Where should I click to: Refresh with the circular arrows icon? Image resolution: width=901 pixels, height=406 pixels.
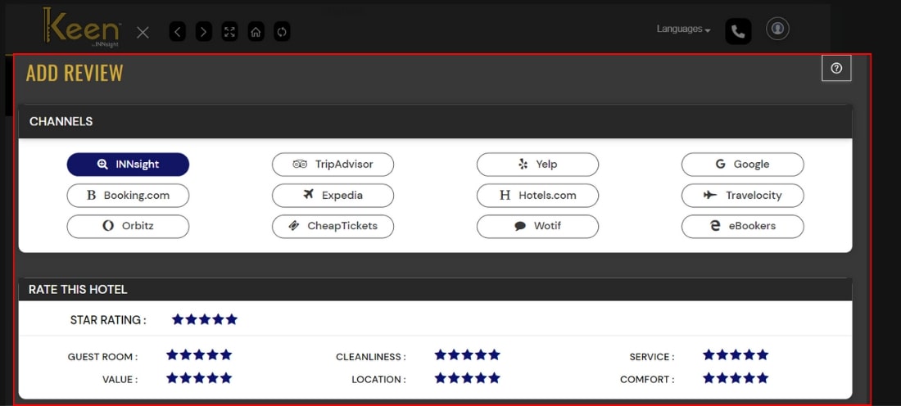(x=282, y=32)
